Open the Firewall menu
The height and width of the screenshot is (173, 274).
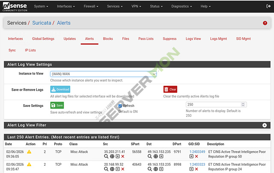(91, 6)
